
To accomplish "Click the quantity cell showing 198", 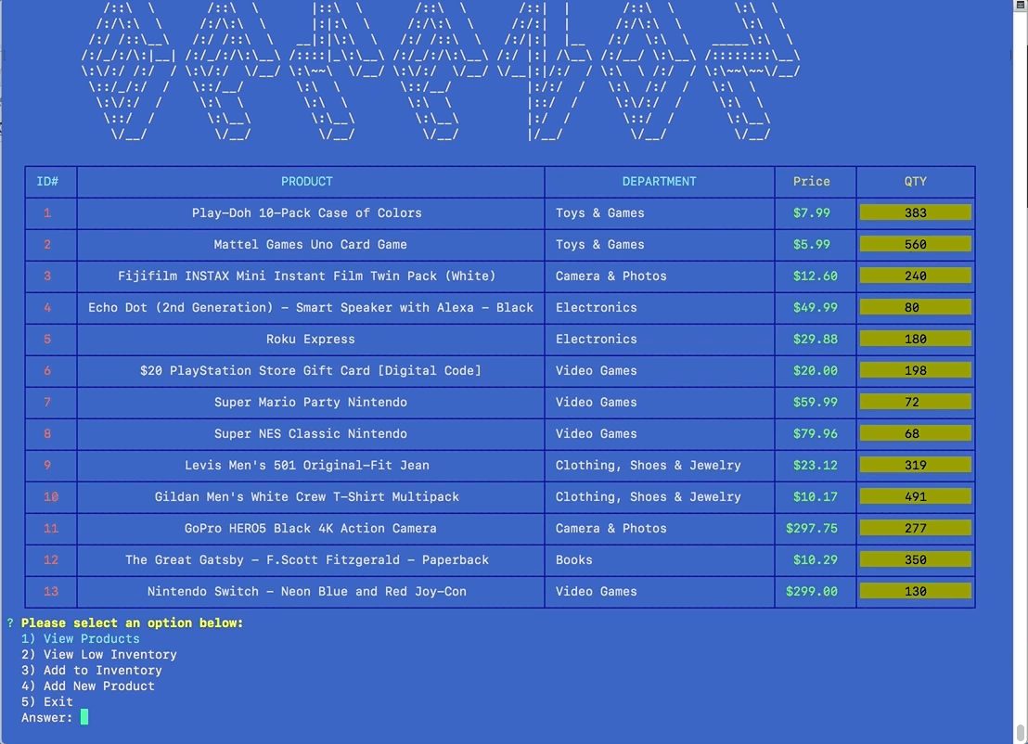I will pyautogui.click(x=915, y=370).
